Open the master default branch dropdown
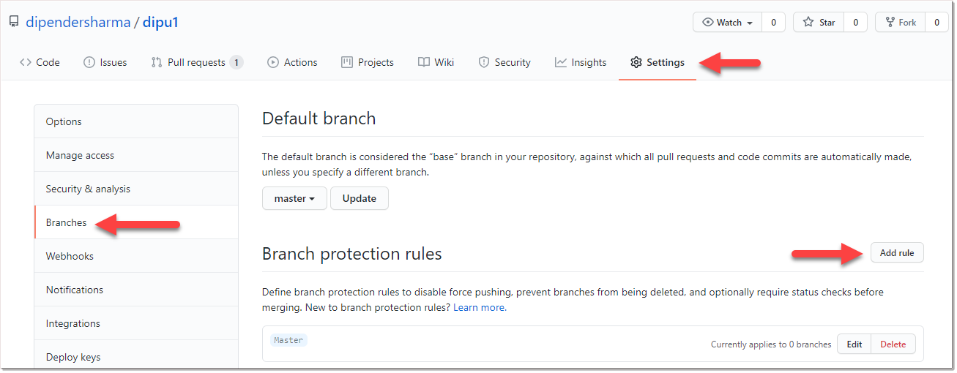Screen dimensions: 957x373 click(x=294, y=198)
